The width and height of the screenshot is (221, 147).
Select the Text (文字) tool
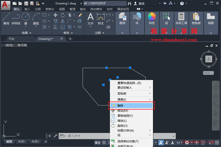pos(90,19)
